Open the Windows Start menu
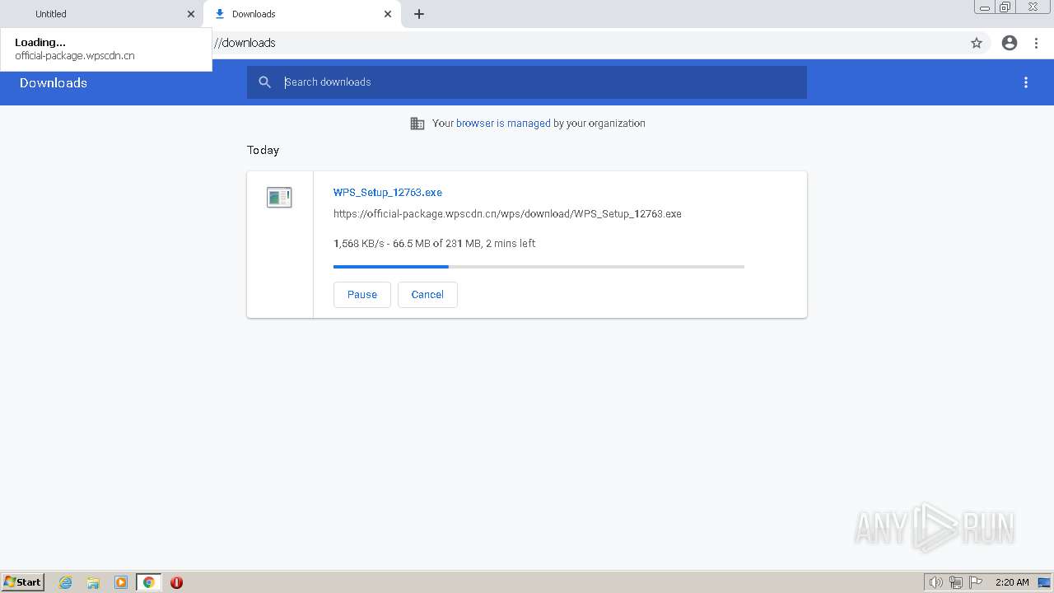 (x=23, y=582)
